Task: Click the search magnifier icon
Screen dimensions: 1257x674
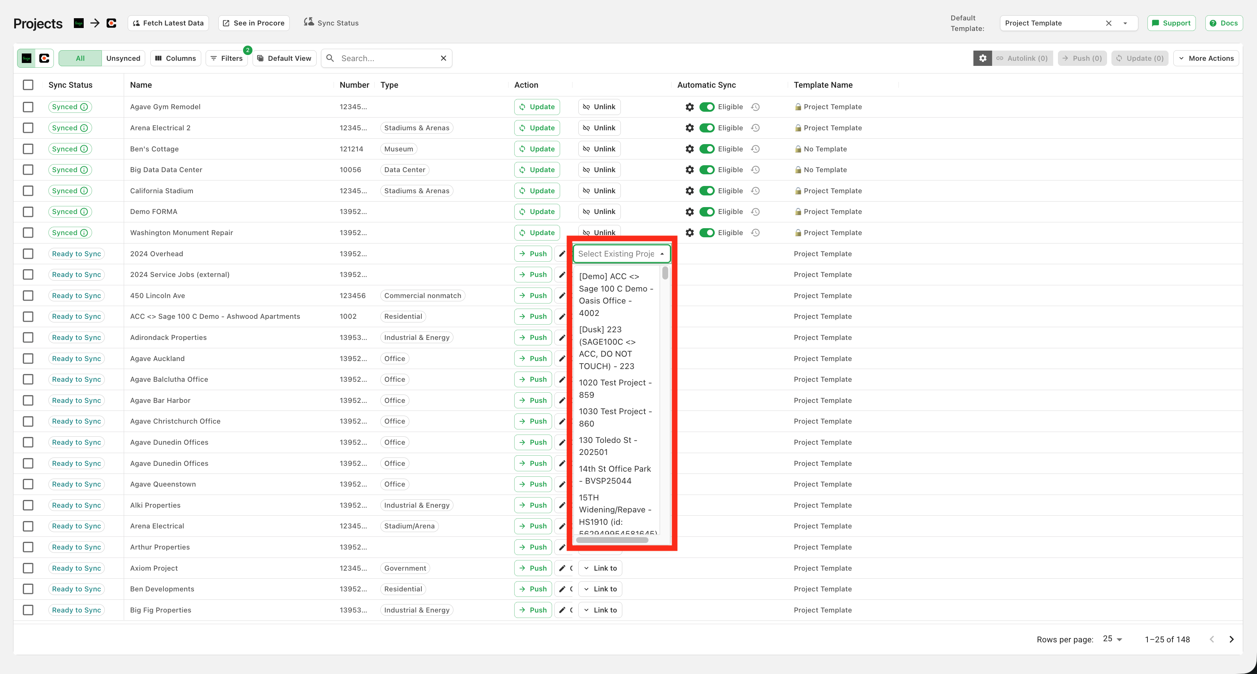Action: click(x=330, y=58)
